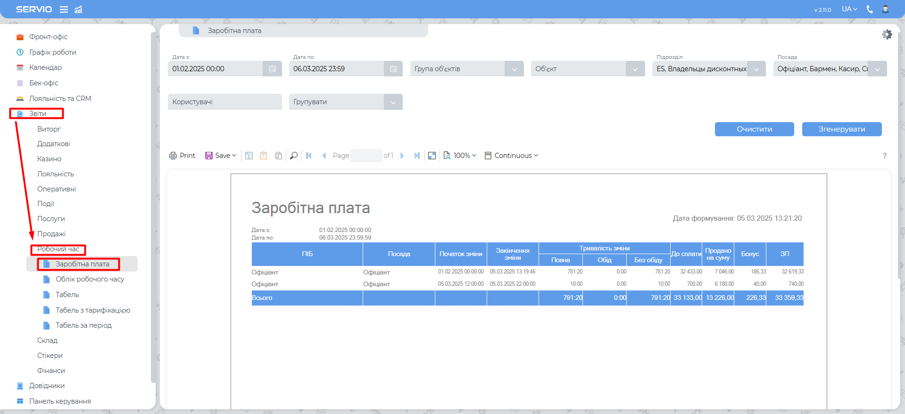Viewport: 905px width, 414px height.
Task: Click the 'Користувачі' input field
Action: (224, 102)
